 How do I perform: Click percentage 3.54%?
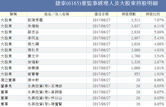tap(159, 56)
